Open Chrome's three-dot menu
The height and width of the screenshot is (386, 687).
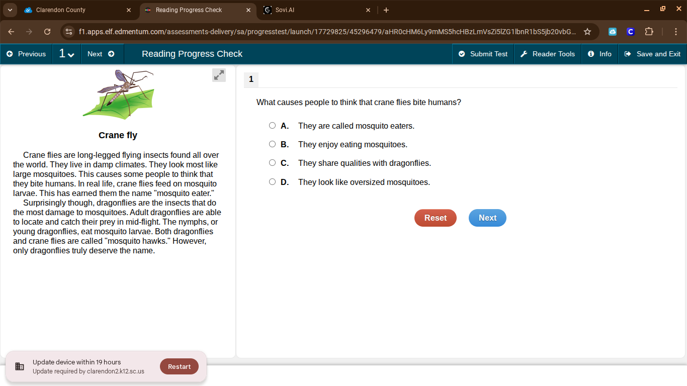coord(676,32)
